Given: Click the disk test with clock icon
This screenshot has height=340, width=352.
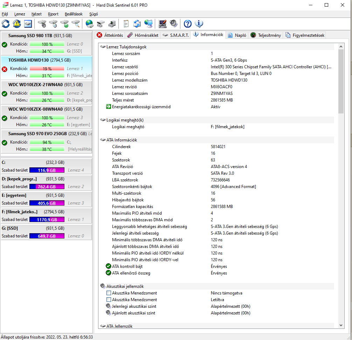Looking at the screenshot, I should (54, 23).
